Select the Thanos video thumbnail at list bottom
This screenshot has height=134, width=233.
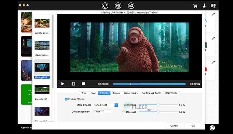point(42,111)
